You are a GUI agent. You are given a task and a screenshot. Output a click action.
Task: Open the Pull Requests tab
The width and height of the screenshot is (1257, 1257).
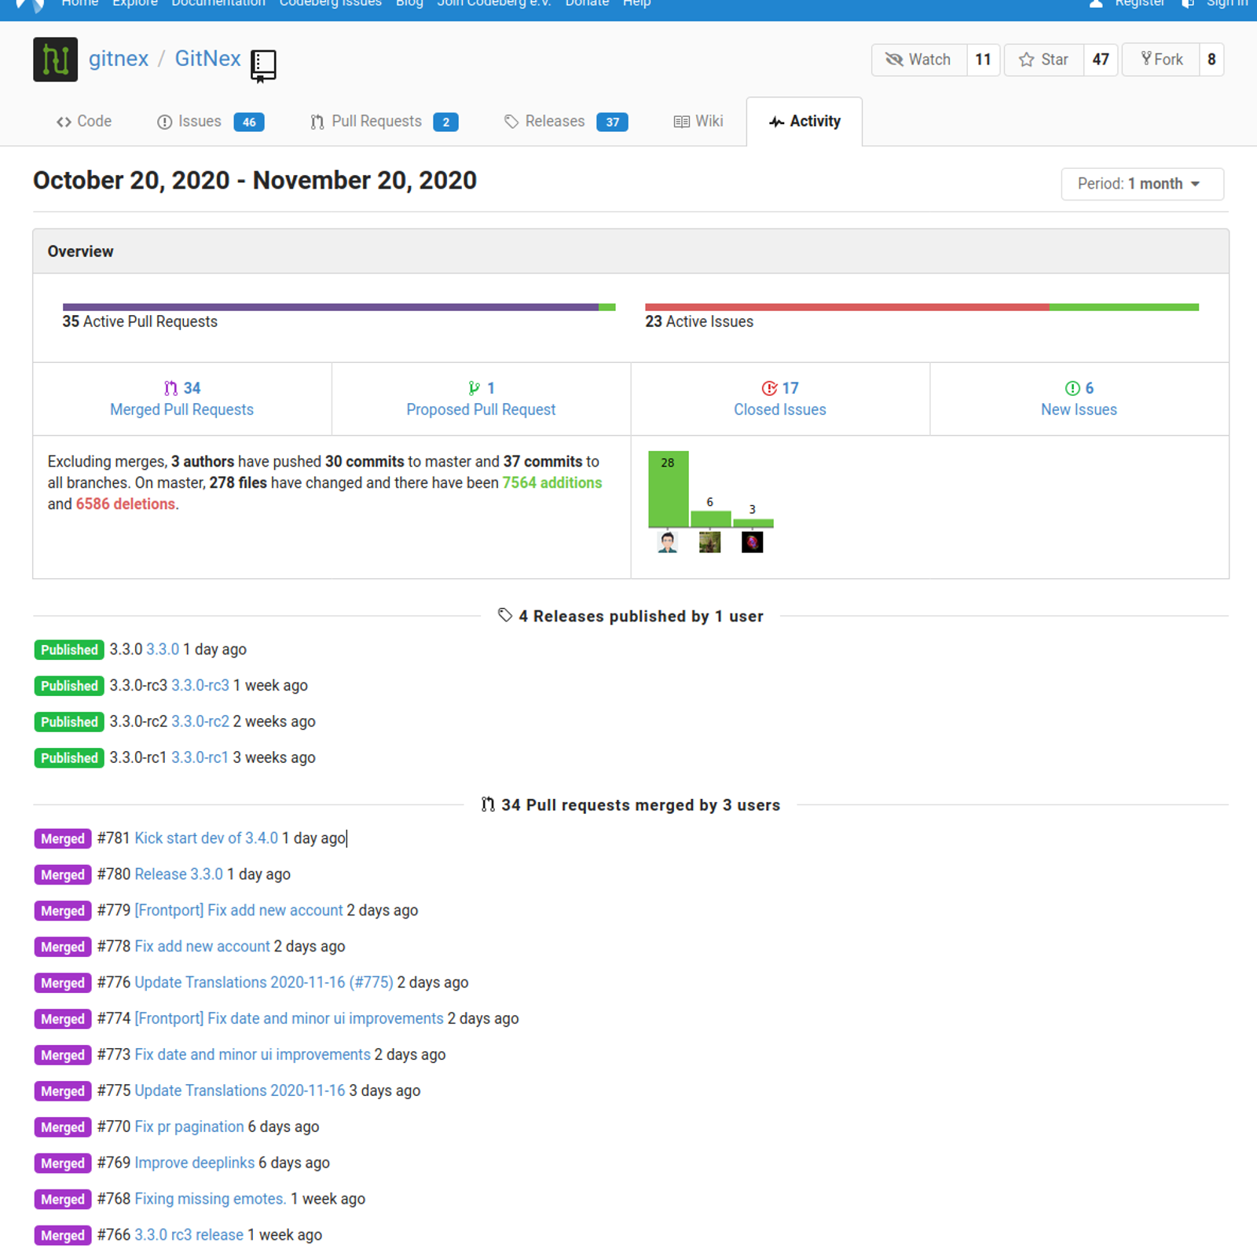point(376,122)
